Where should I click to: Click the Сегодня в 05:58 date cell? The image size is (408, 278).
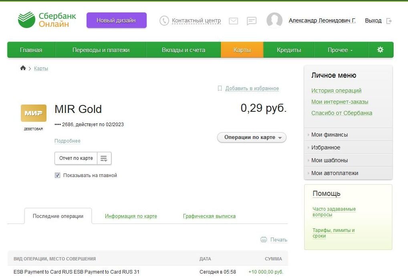(x=218, y=272)
